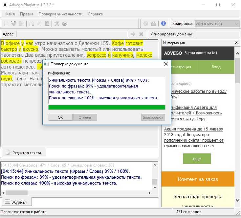The width and height of the screenshot is (241, 218).
Task: Start deep check via yin-yang icon
Action: (x=65, y=24)
